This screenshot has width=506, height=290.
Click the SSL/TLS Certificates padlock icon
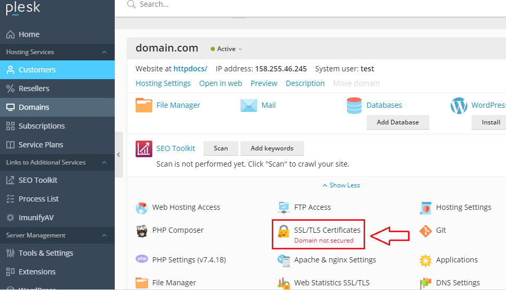coord(283,231)
